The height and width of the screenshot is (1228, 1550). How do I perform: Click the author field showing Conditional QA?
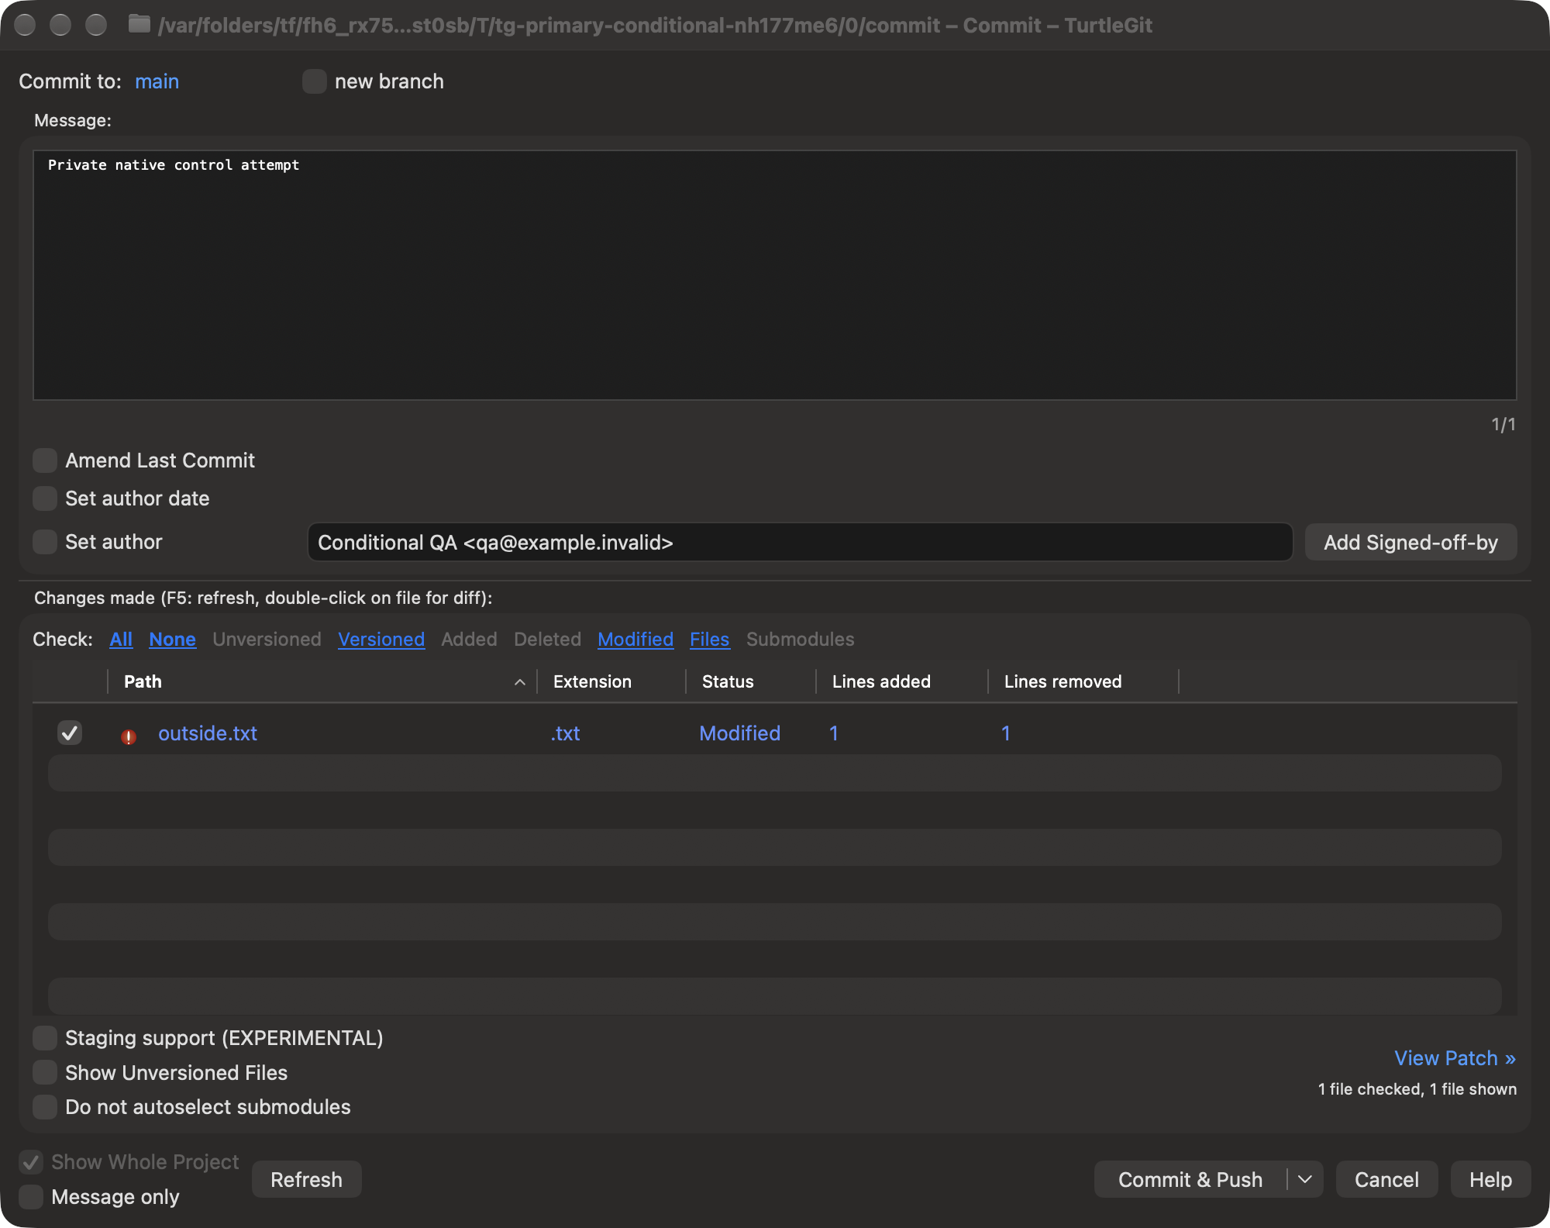click(x=800, y=542)
